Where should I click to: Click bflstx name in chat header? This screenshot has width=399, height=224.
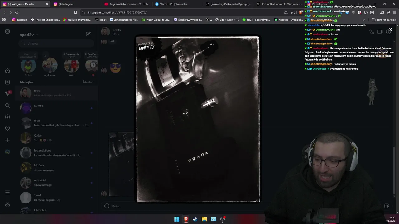[117, 30]
